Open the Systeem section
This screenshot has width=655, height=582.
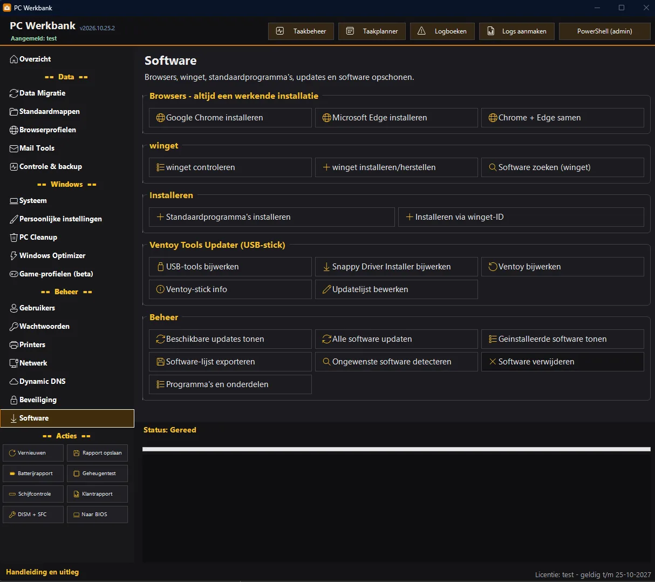point(67,201)
